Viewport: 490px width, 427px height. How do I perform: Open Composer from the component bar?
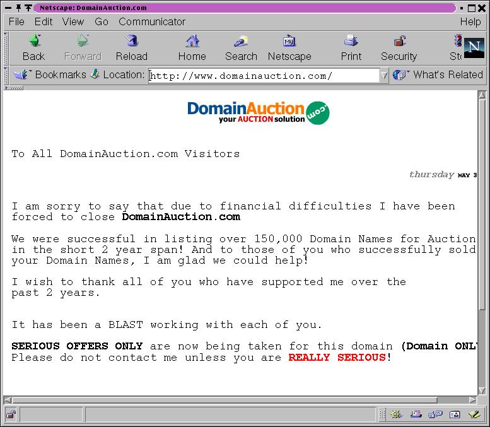click(474, 414)
